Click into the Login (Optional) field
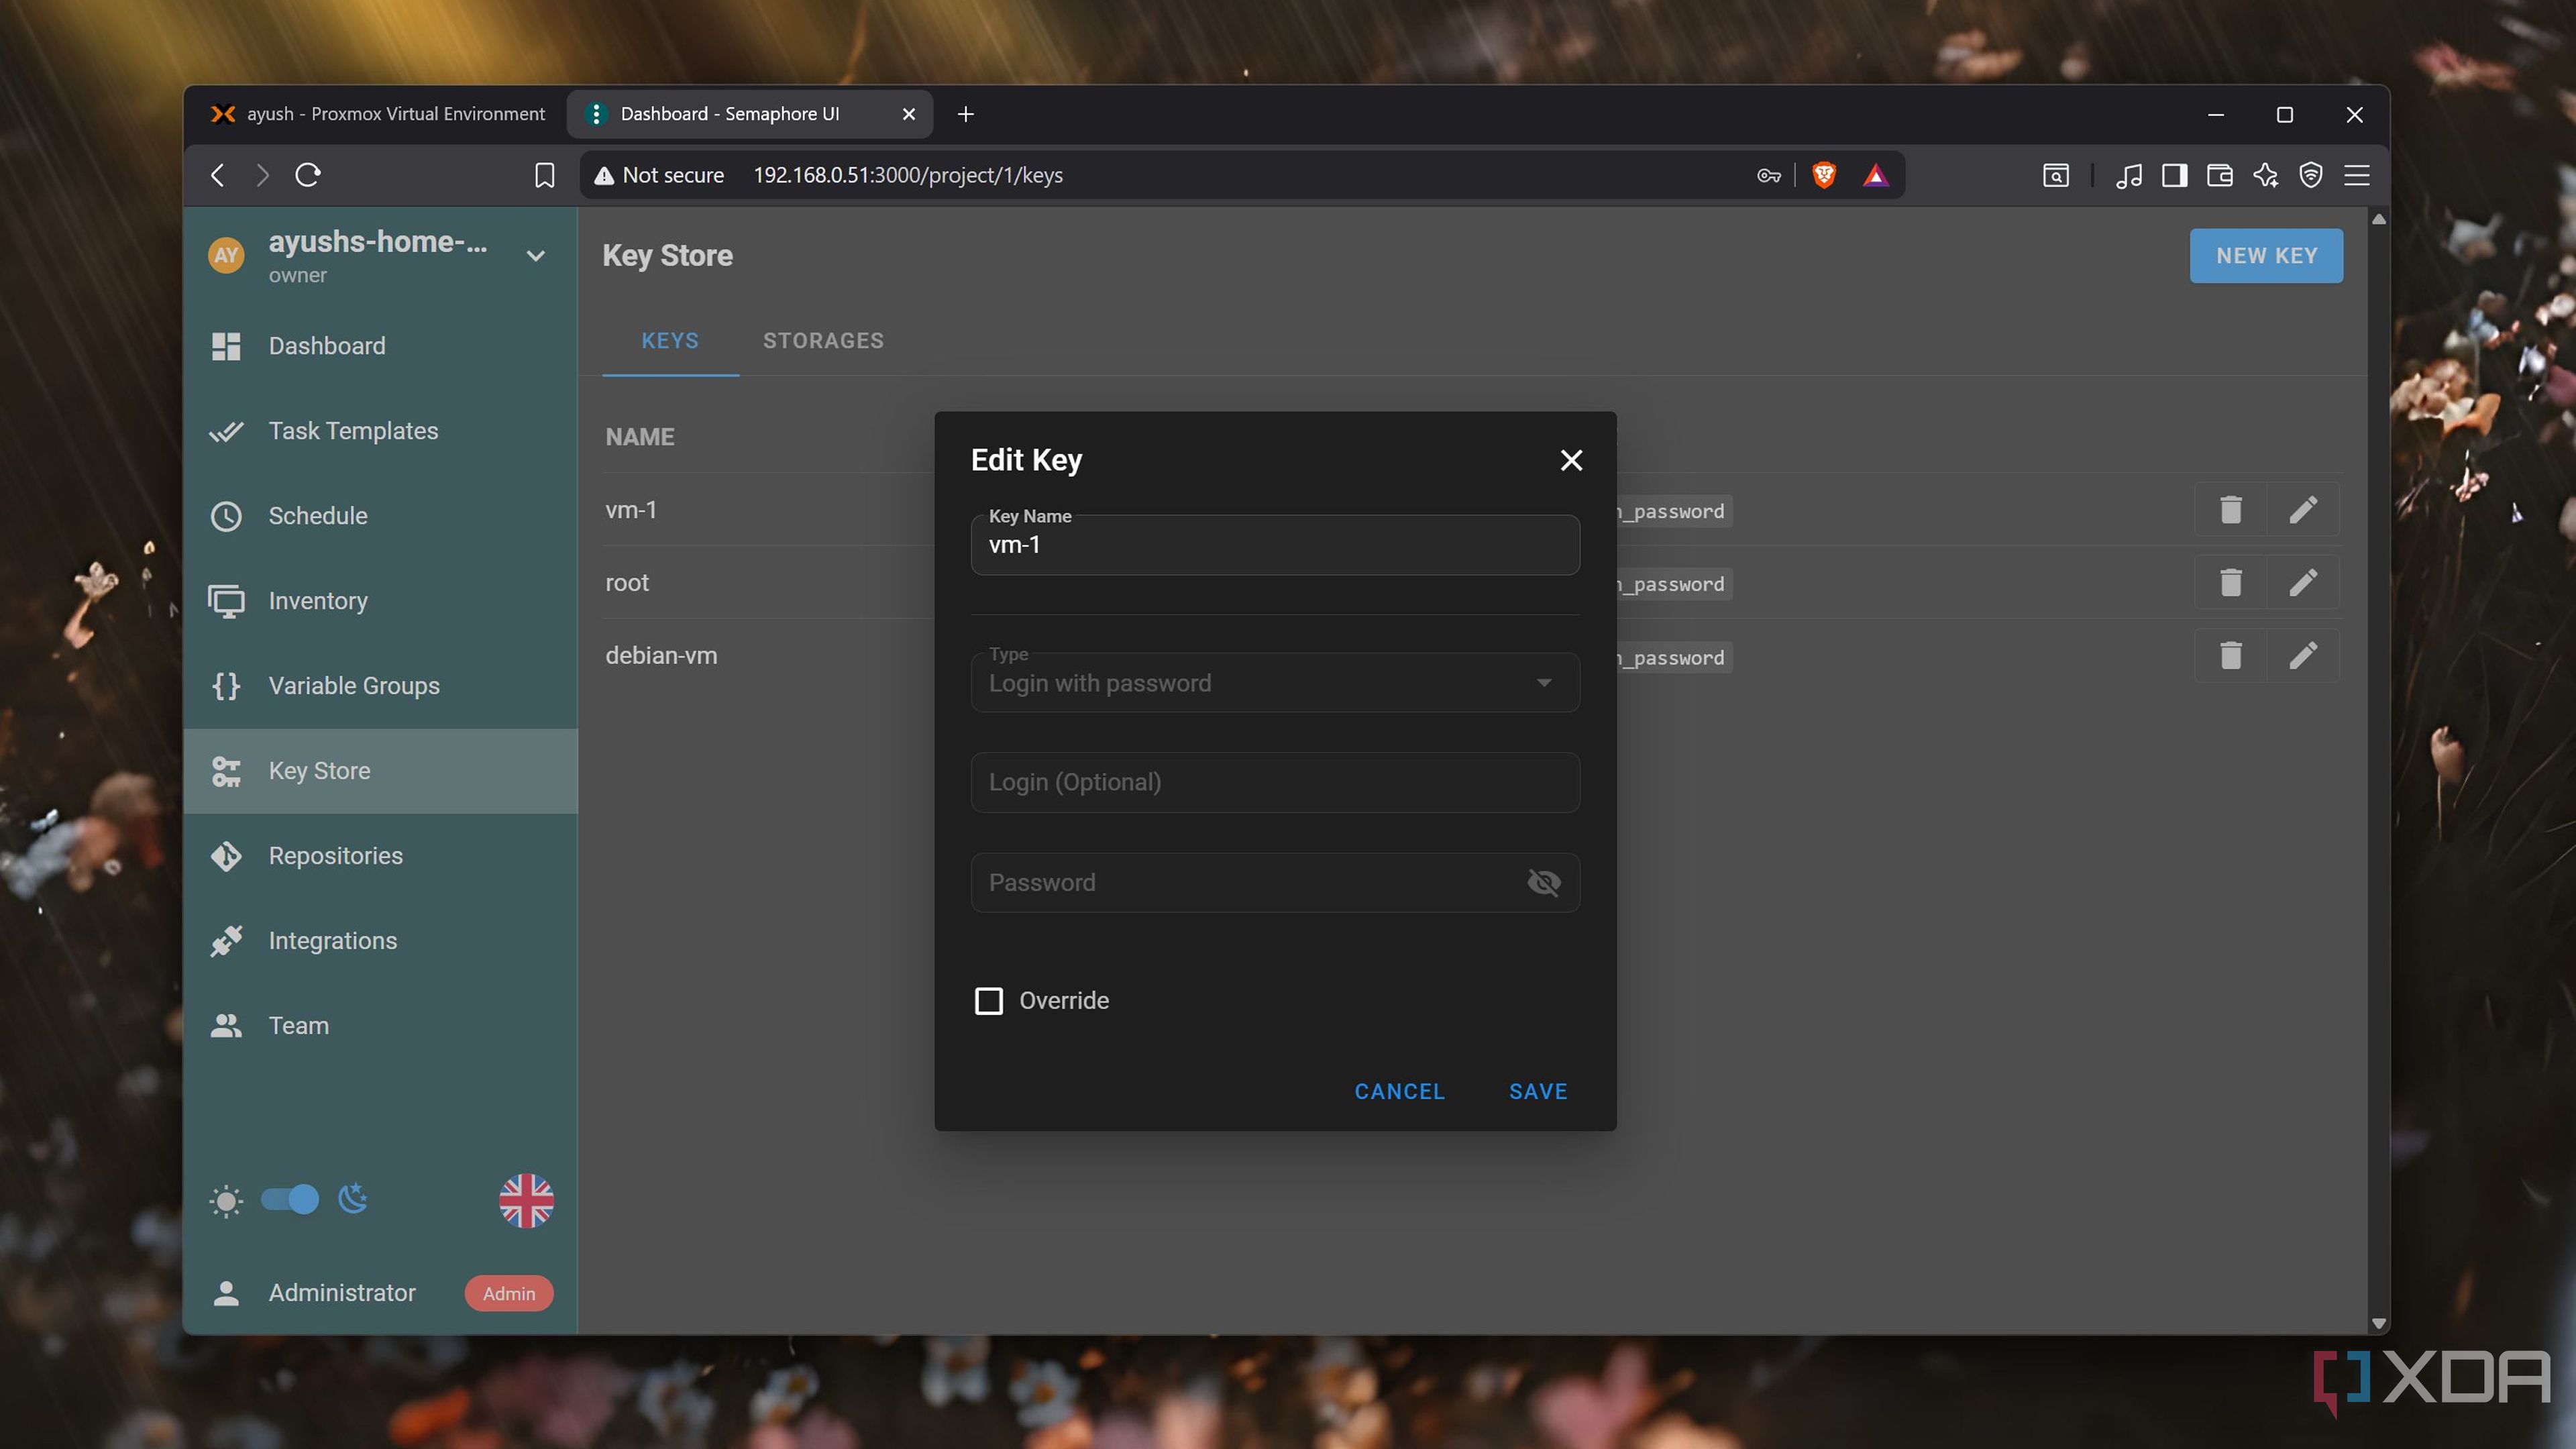 1275,782
